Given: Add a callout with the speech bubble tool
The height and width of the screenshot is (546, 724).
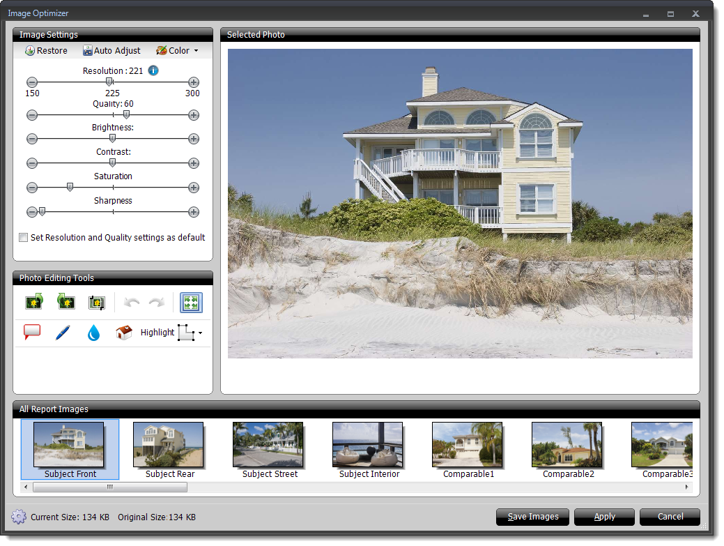Looking at the screenshot, I should point(32,333).
